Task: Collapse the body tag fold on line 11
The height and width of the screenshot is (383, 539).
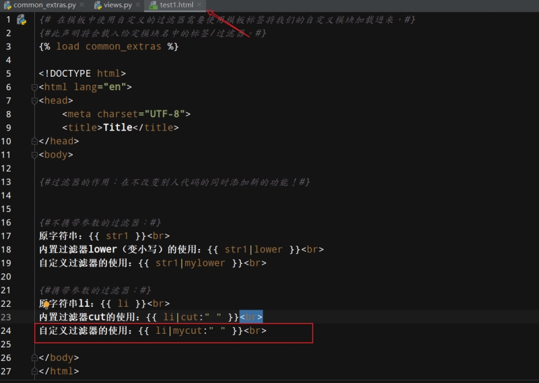Action: (34, 155)
